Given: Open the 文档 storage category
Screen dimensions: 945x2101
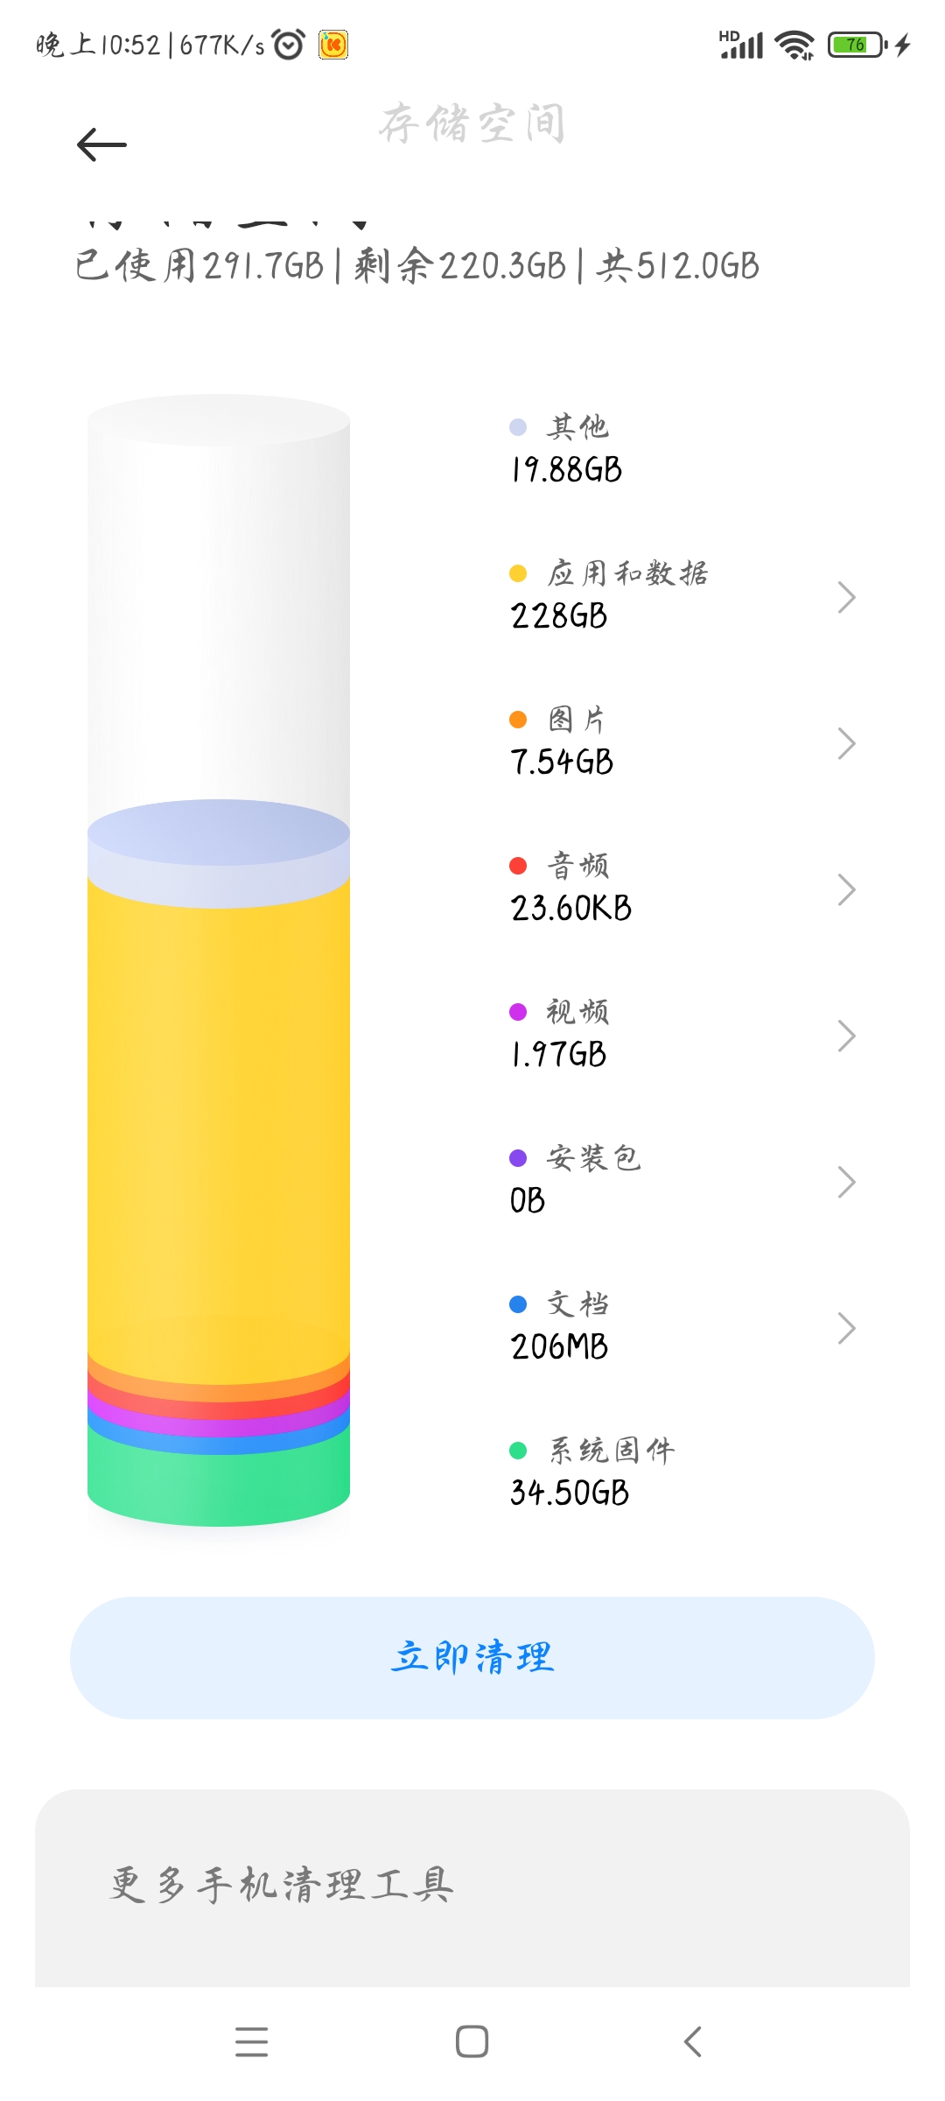Looking at the screenshot, I should coord(577,1325).
